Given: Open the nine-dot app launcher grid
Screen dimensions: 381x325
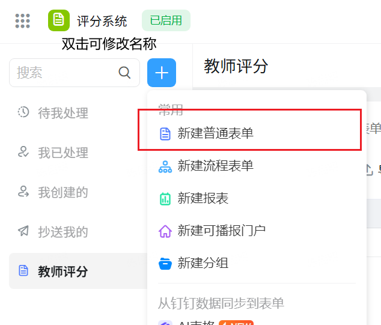Looking at the screenshot, I should click(x=23, y=21).
